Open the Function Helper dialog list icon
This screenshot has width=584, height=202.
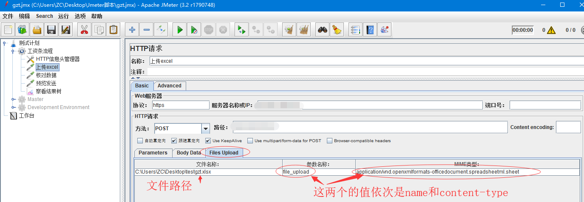pyautogui.click(x=355, y=30)
